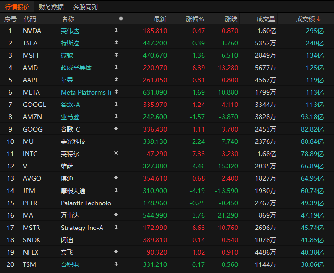The image size is (334, 273).
Task: Click NFLX volume 4486万
Action: point(265,253)
